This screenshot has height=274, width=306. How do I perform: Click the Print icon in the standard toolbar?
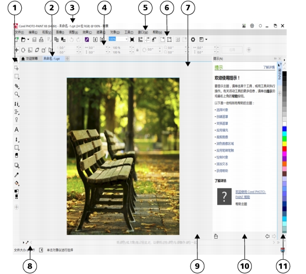(41, 39)
